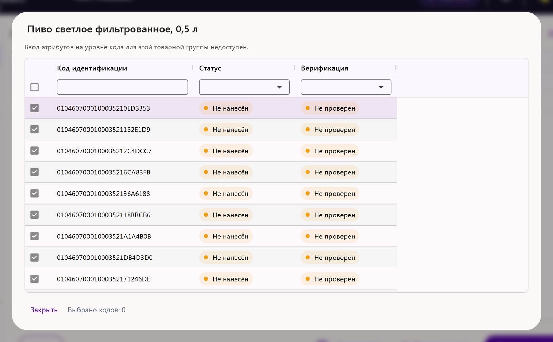Select code text 0104607000100035212C4DCC7
The width and height of the screenshot is (553, 342).
[x=104, y=151]
